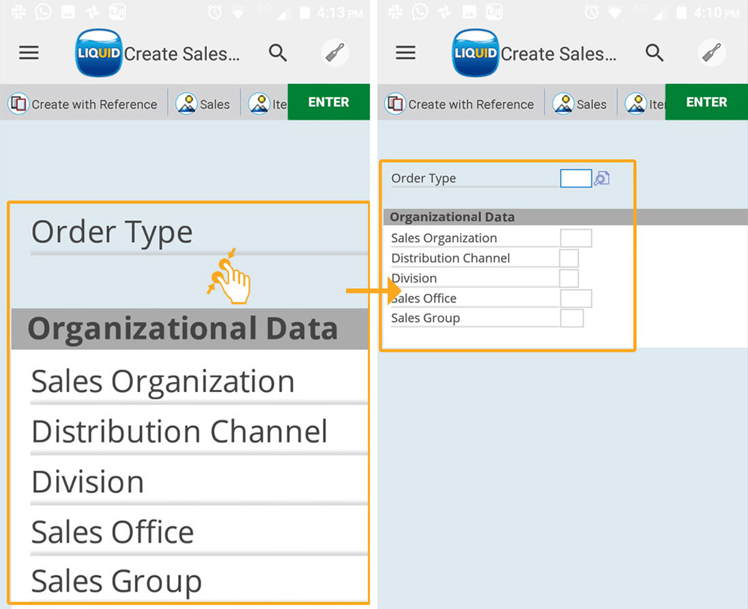
Task: Open the hamburger menu on the right phone screen
Action: click(x=406, y=53)
